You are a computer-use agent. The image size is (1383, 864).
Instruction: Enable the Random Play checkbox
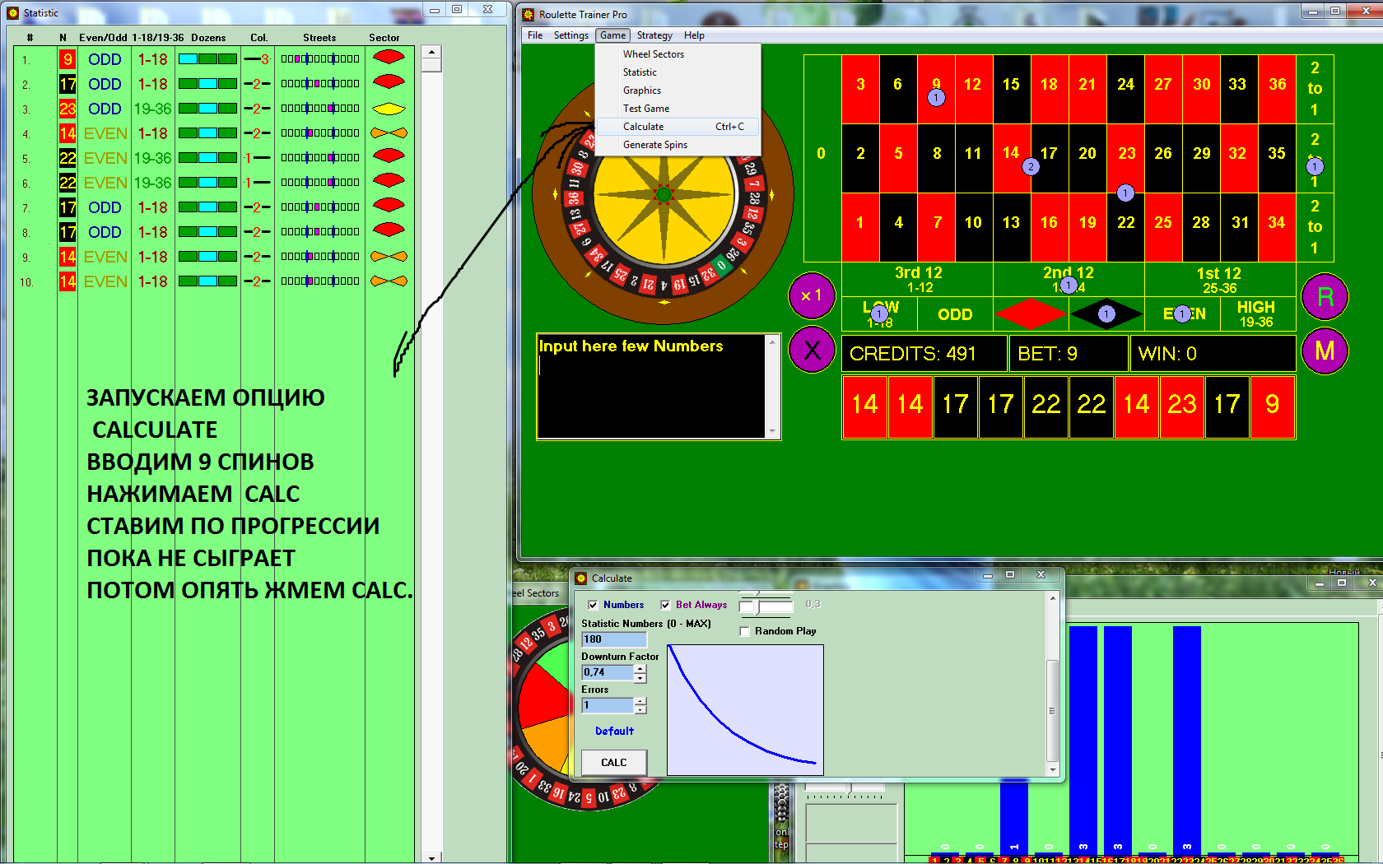pos(744,631)
